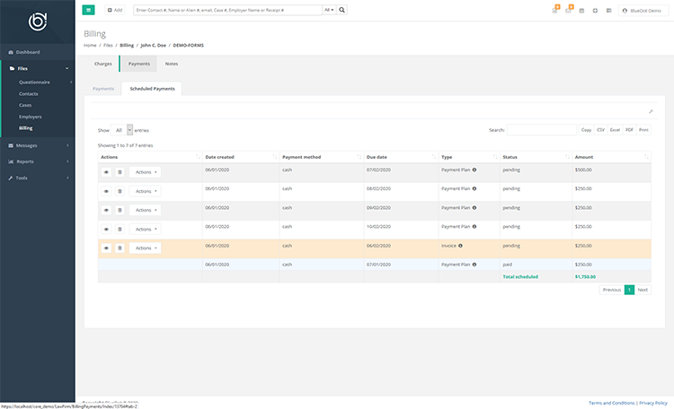The width and height of the screenshot is (674, 409).
Task: Export table with PDF button
Action: pyautogui.click(x=629, y=130)
